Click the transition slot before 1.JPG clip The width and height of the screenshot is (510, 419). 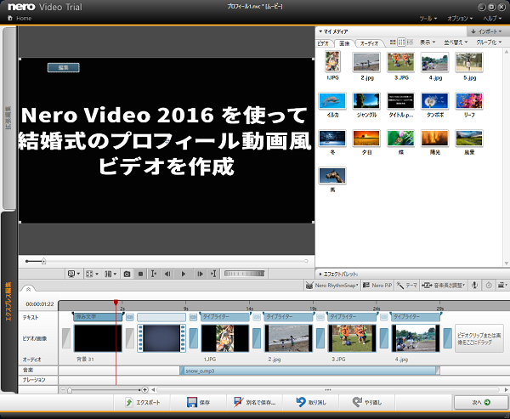pos(193,338)
